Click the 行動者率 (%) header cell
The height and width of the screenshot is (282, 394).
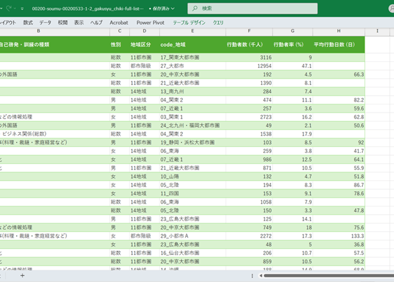(293, 44)
